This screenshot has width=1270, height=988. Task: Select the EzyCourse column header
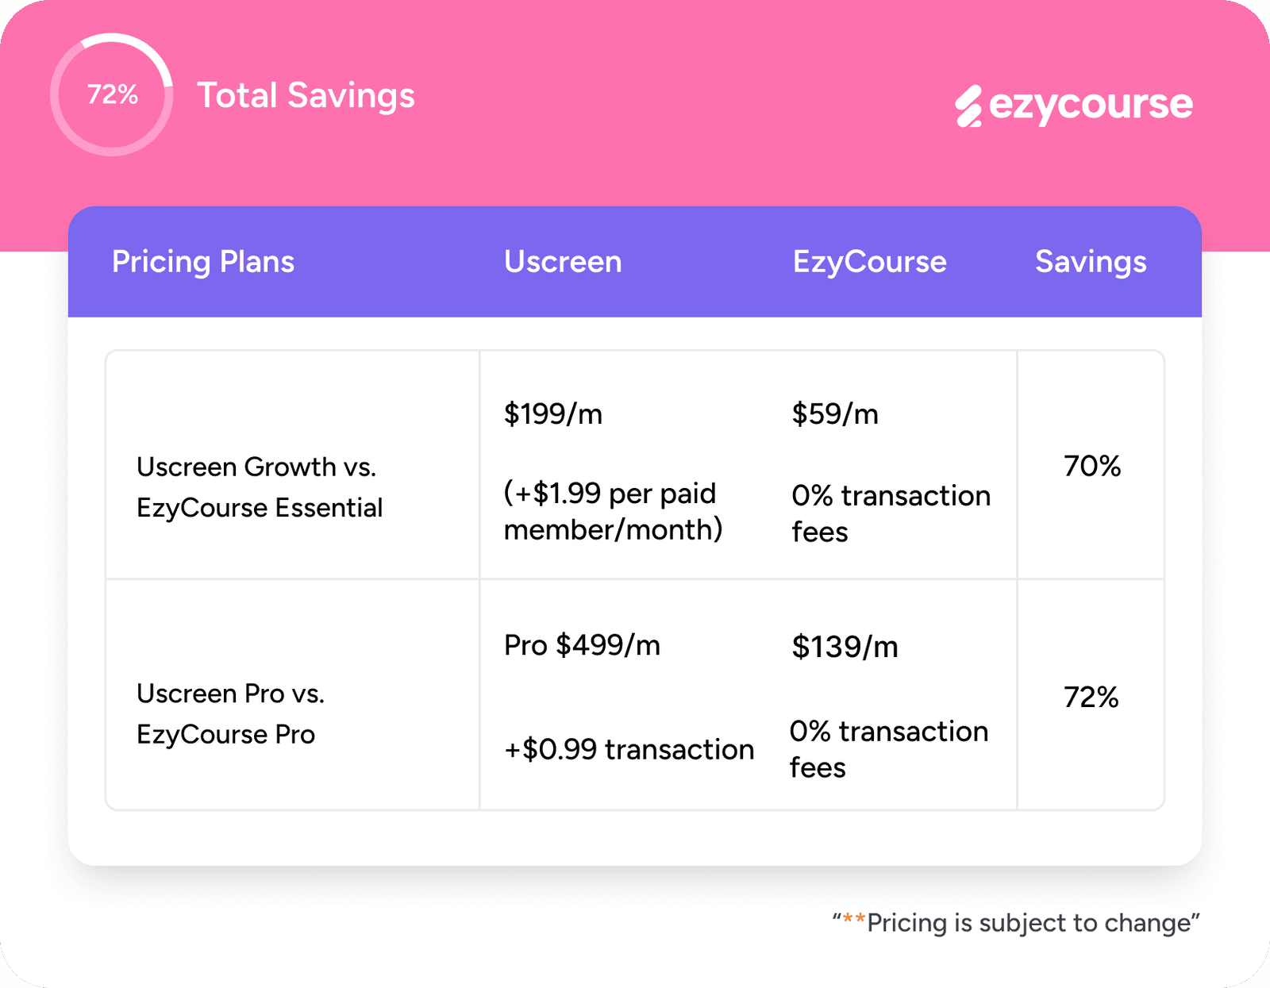click(869, 262)
